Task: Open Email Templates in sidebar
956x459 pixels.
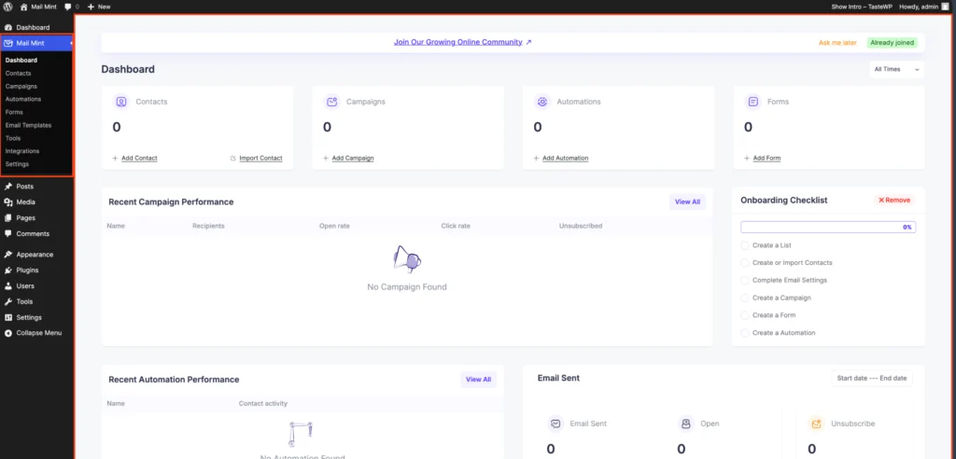Action: coord(28,125)
